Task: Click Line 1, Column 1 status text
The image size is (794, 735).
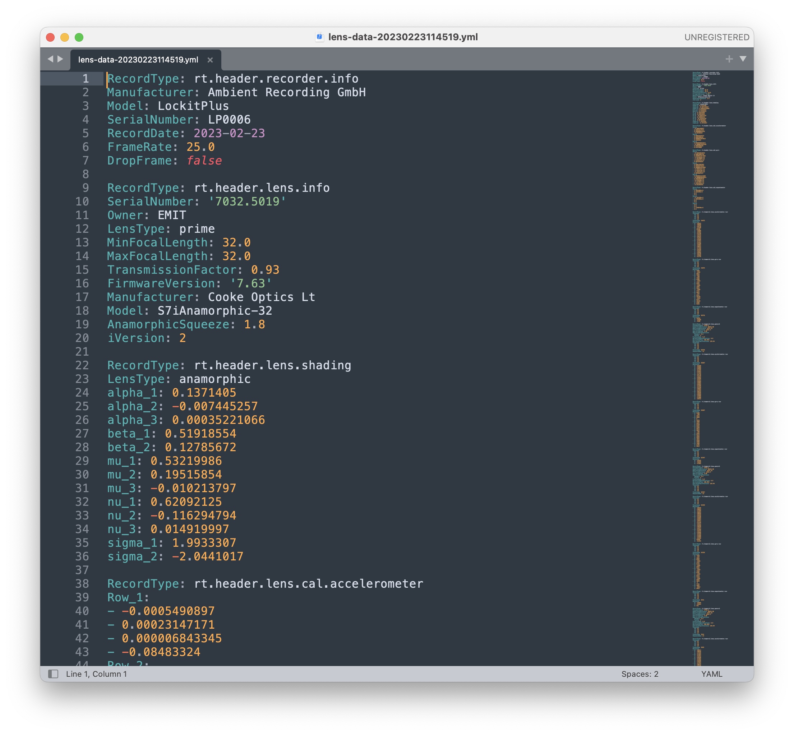Action: (x=96, y=674)
